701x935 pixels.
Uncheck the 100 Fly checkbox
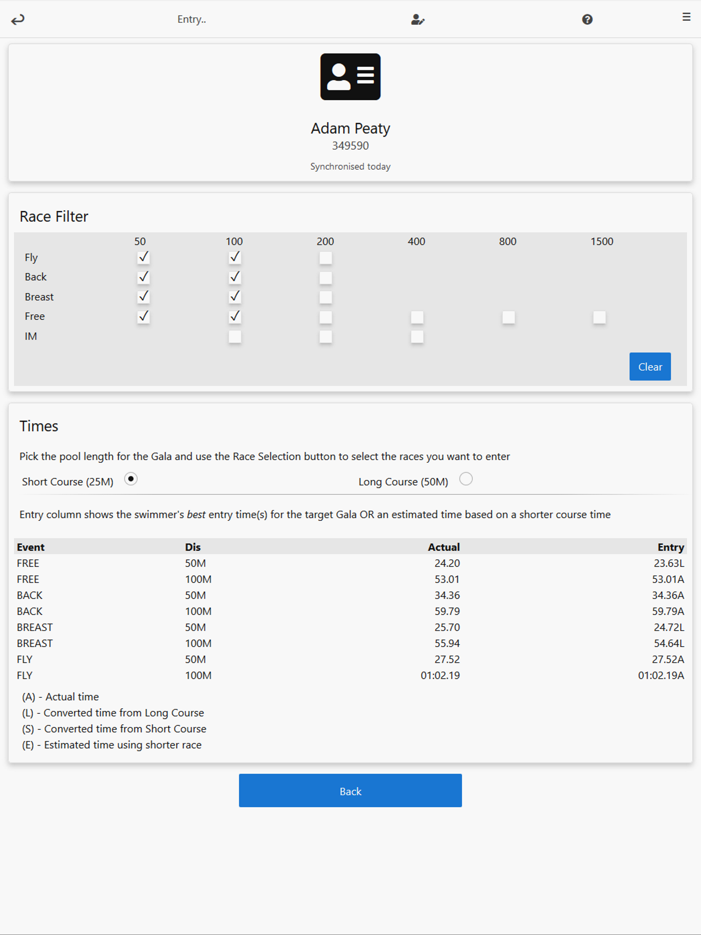point(235,257)
